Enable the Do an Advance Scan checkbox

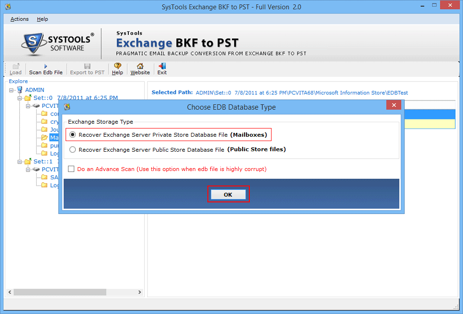71,169
